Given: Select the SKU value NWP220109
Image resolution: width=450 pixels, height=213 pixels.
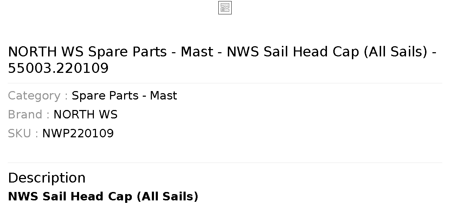Looking at the screenshot, I should [78, 133].
